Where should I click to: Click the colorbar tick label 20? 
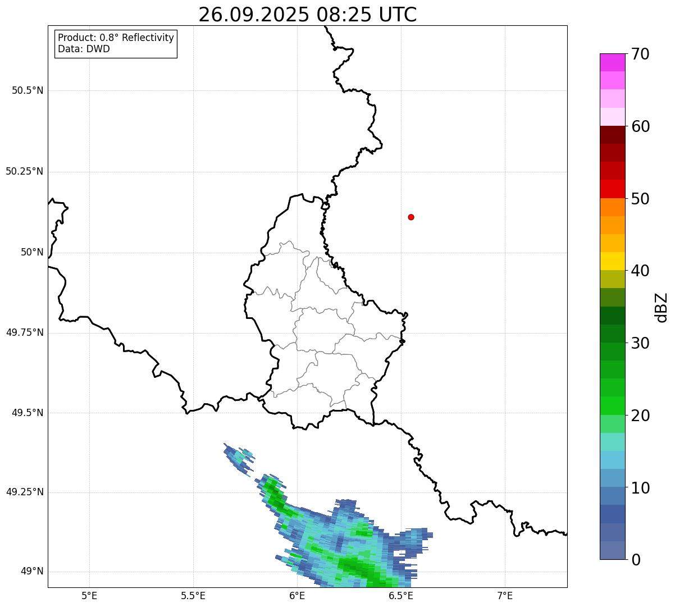(640, 416)
